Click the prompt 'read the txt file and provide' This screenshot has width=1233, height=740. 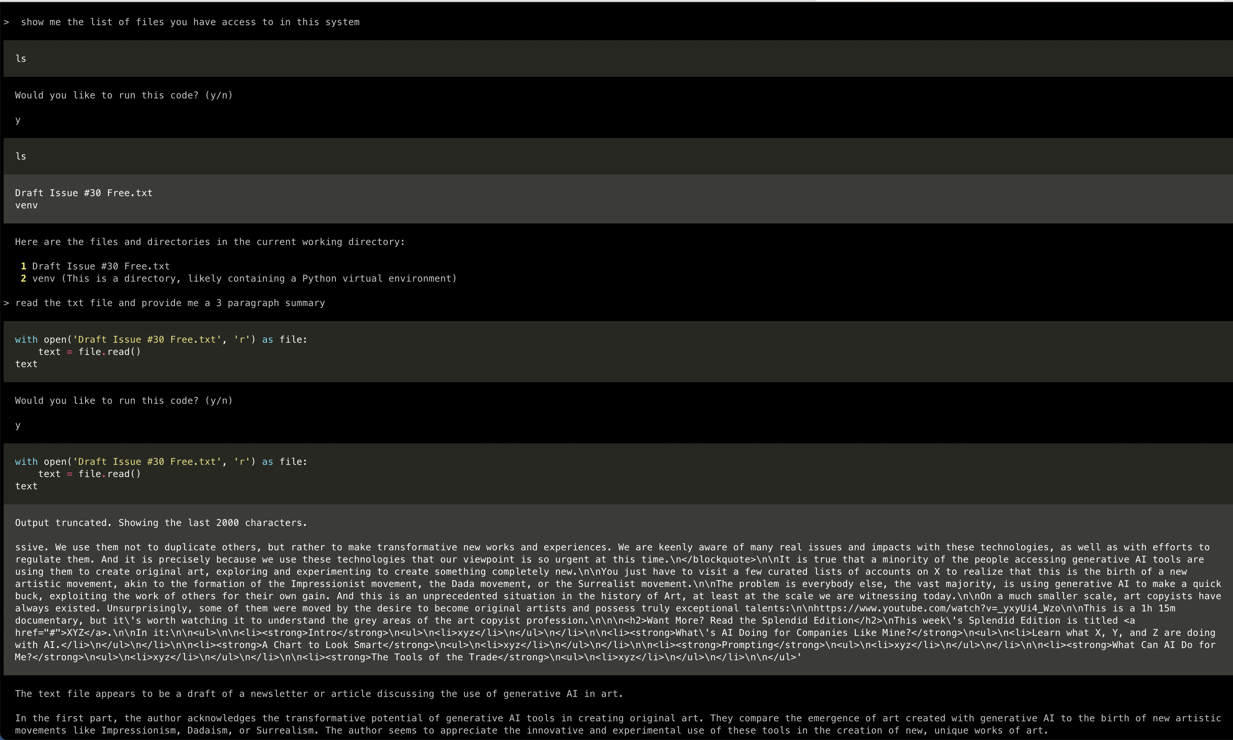point(170,303)
